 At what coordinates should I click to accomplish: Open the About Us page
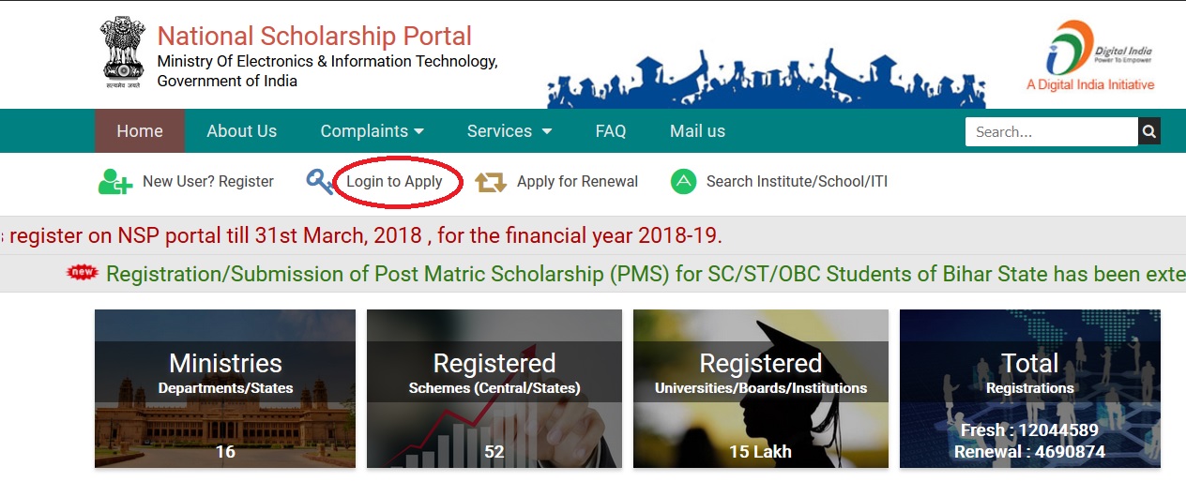click(x=241, y=131)
